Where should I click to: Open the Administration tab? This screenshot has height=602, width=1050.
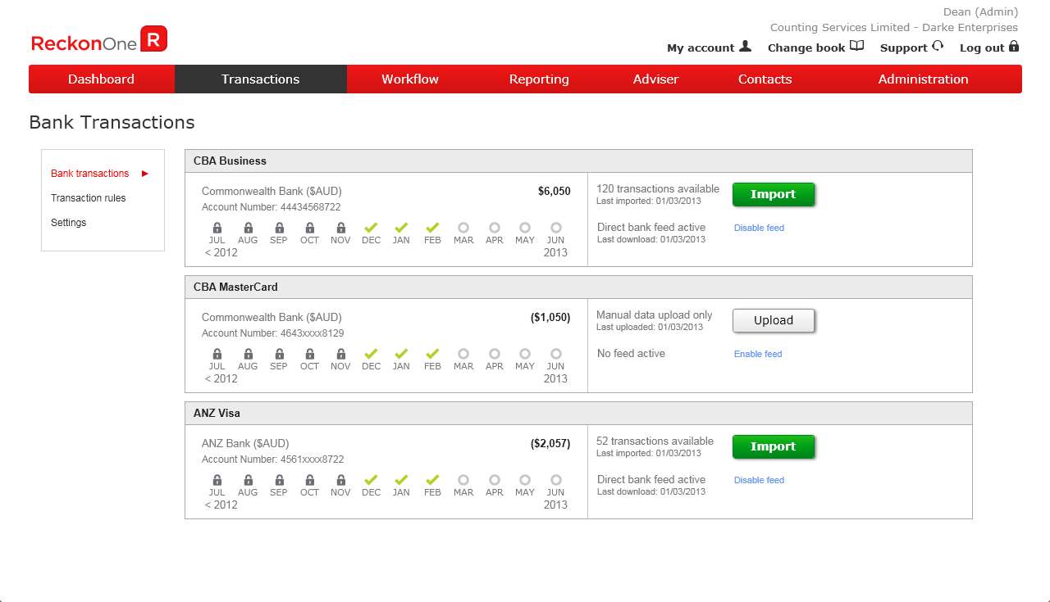point(923,79)
